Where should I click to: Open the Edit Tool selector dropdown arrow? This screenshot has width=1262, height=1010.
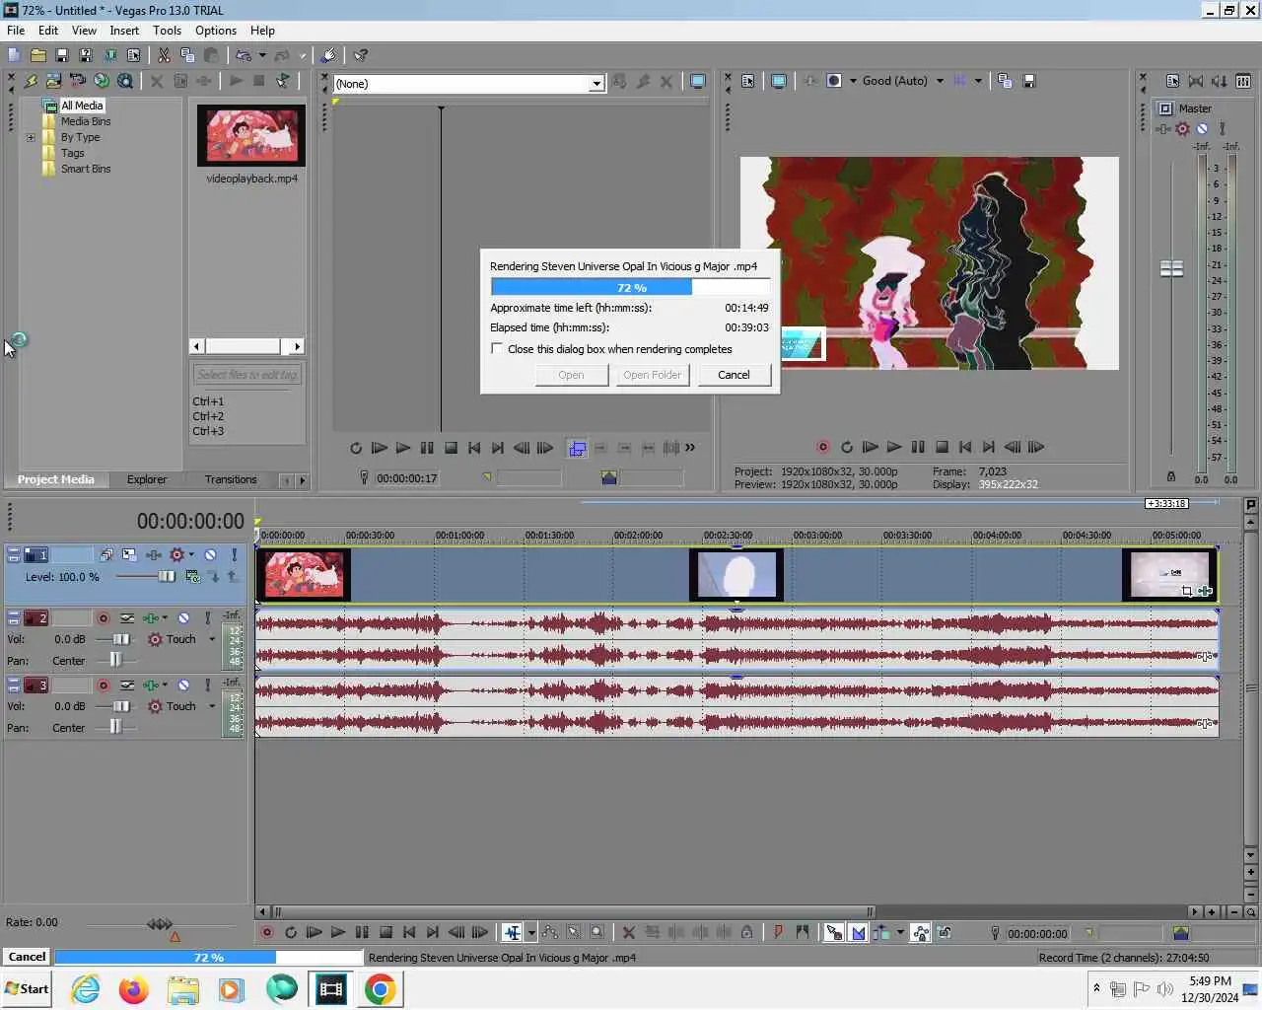pos(531,932)
